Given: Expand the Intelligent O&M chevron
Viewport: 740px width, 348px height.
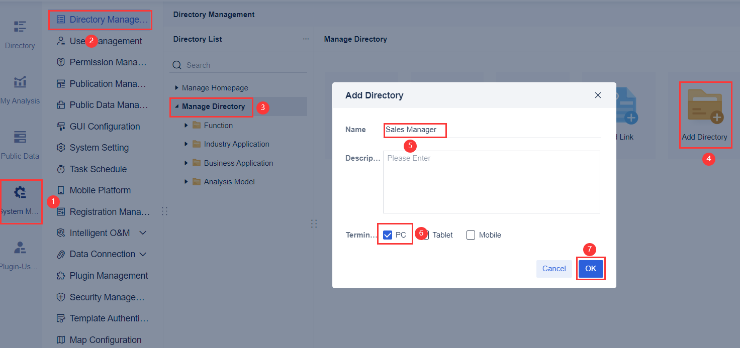Looking at the screenshot, I should click(143, 233).
